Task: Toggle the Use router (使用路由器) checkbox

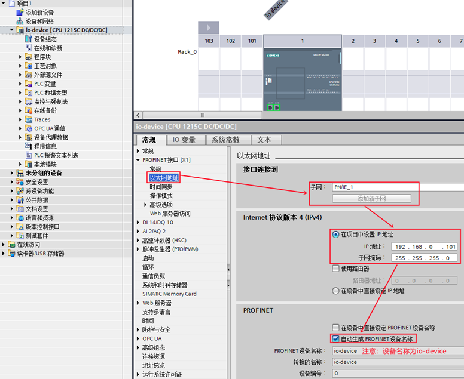Action: click(335, 269)
